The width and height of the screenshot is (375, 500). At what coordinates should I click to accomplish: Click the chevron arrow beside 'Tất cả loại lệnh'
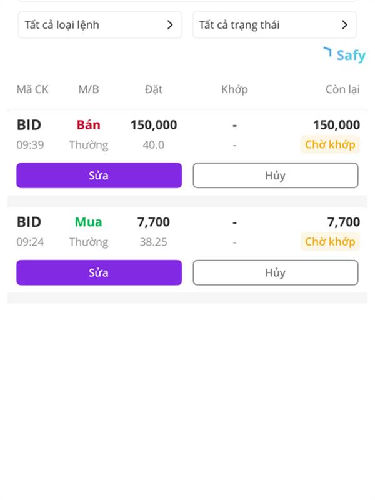pos(170,25)
